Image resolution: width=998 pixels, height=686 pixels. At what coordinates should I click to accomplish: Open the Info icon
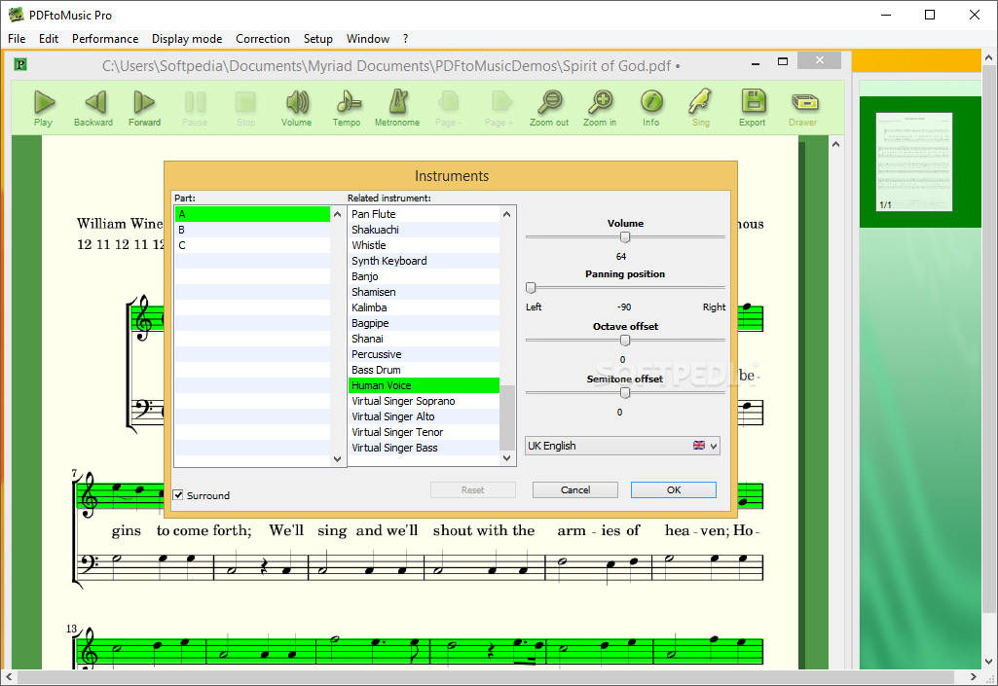651,102
